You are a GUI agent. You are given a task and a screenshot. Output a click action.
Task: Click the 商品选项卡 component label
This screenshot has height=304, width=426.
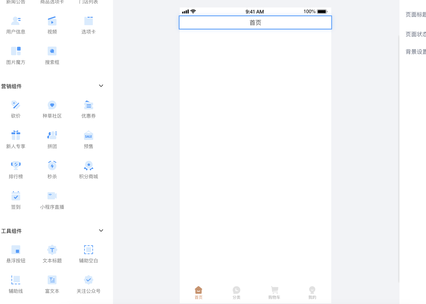(x=52, y=2)
